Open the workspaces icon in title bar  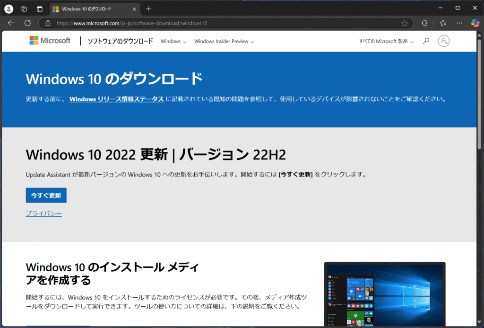tap(24, 9)
